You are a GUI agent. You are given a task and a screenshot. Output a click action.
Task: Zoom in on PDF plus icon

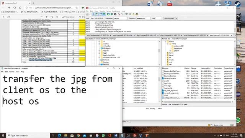(x=47, y=17)
